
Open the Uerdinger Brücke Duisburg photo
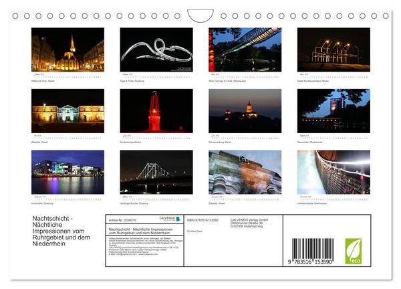(156, 172)
